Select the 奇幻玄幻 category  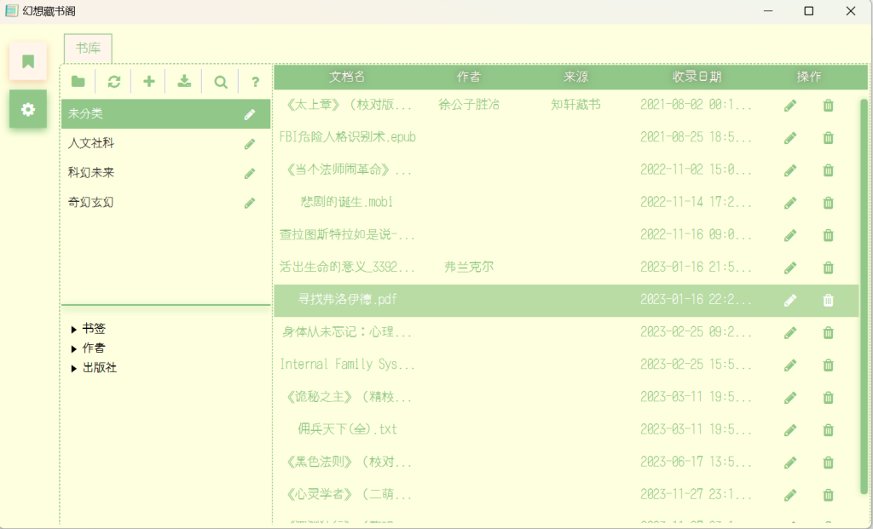[x=91, y=203]
